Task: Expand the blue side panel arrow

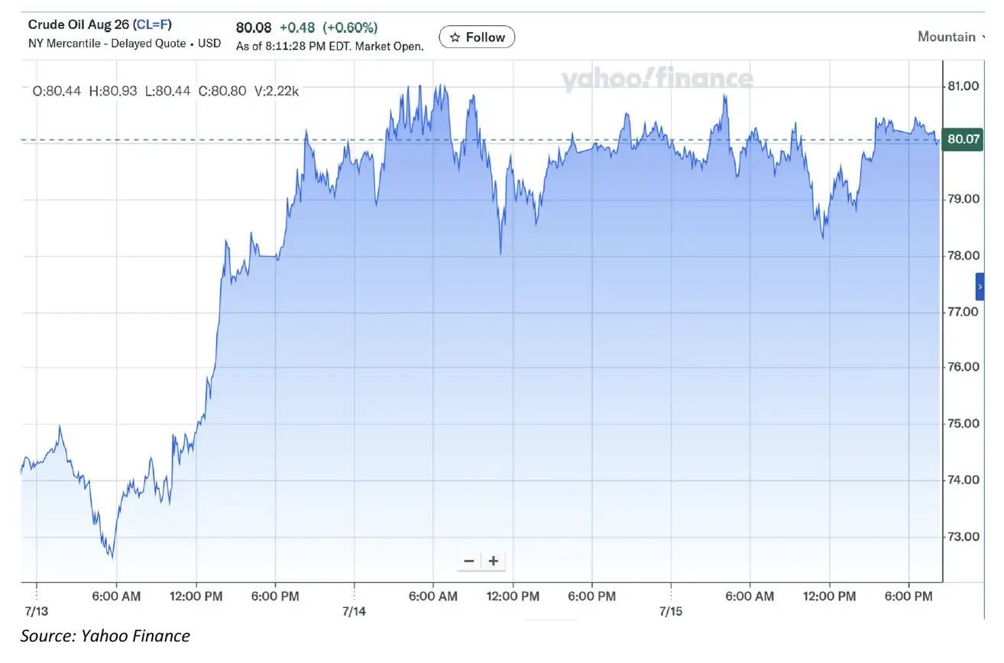Action: coord(980,286)
